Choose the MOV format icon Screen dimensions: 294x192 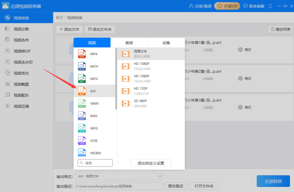coord(82,66)
